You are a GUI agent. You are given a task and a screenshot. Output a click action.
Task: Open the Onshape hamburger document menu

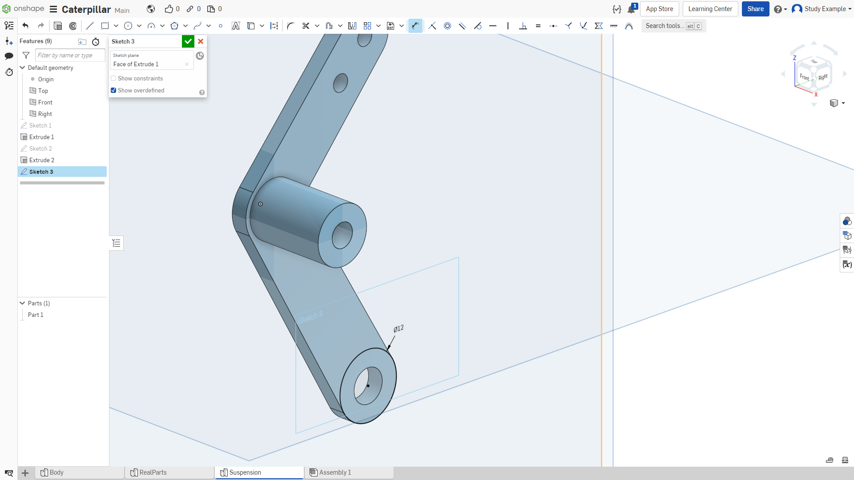point(53,9)
